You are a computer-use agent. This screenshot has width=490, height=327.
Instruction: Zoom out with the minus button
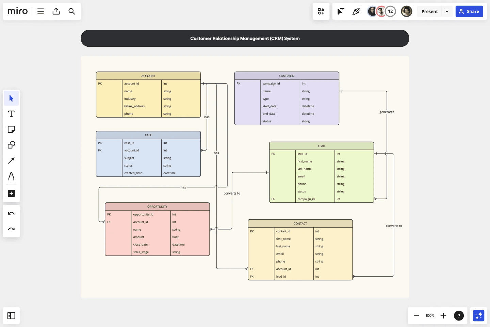416,316
